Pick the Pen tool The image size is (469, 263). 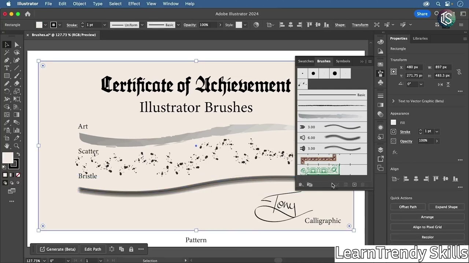coord(7,60)
